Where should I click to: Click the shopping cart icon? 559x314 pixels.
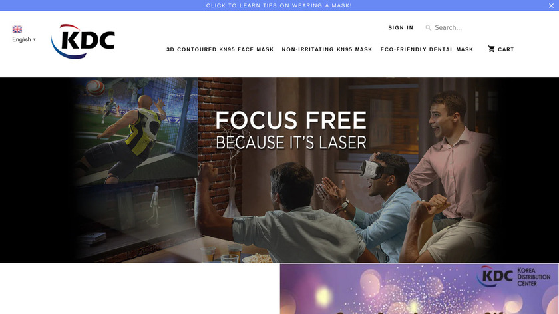click(x=491, y=49)
